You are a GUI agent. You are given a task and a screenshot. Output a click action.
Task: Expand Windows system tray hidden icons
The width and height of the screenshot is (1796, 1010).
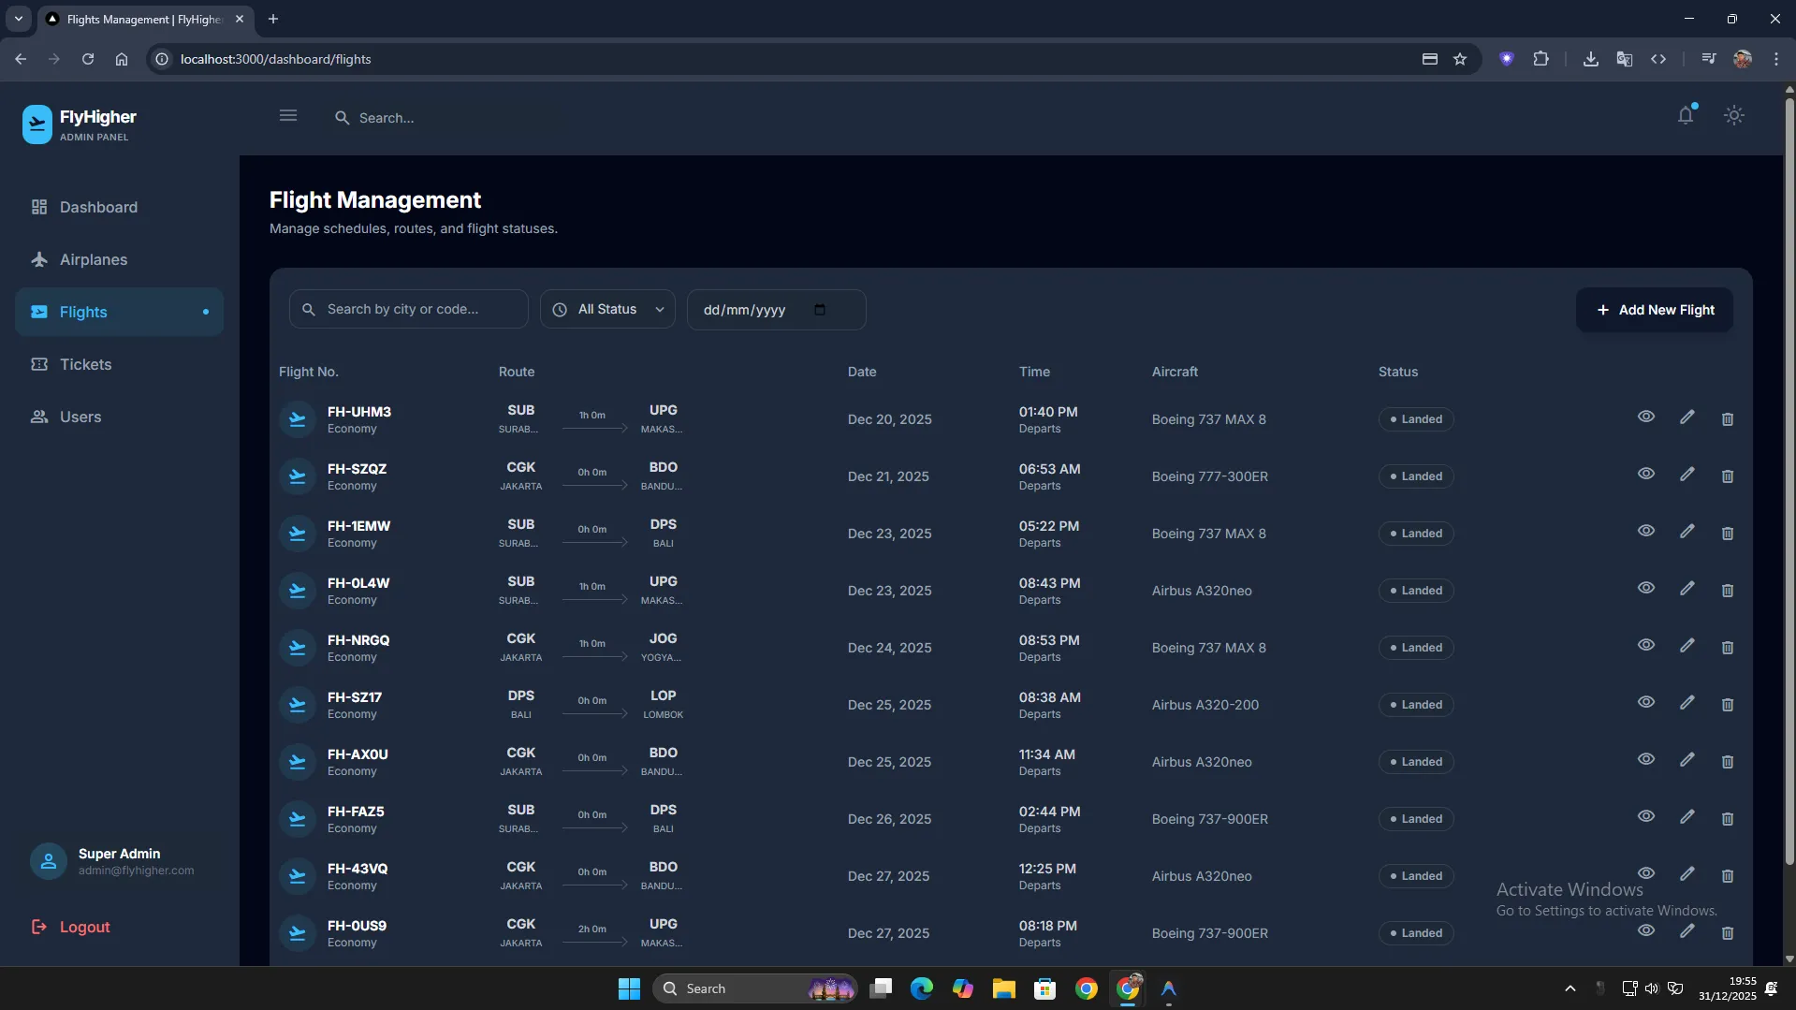(x=1570, y=988)
